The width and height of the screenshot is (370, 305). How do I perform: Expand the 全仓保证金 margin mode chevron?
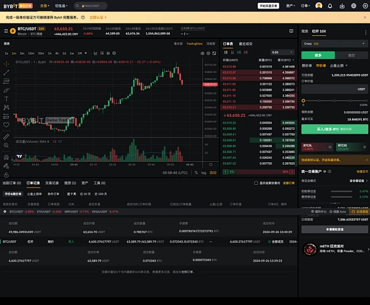click(x=367, y=181)
